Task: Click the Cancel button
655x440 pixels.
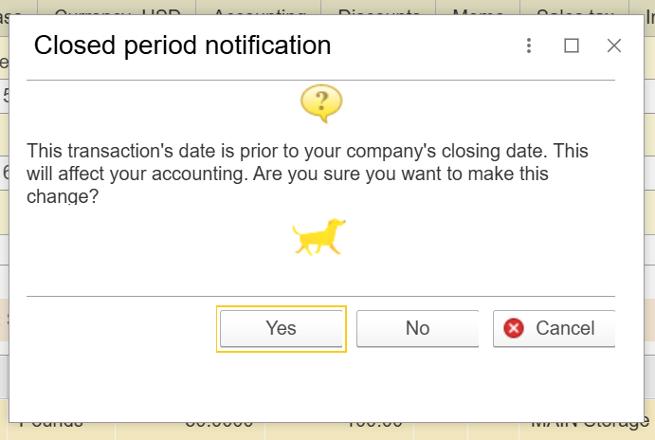Action: click(554, 328)
